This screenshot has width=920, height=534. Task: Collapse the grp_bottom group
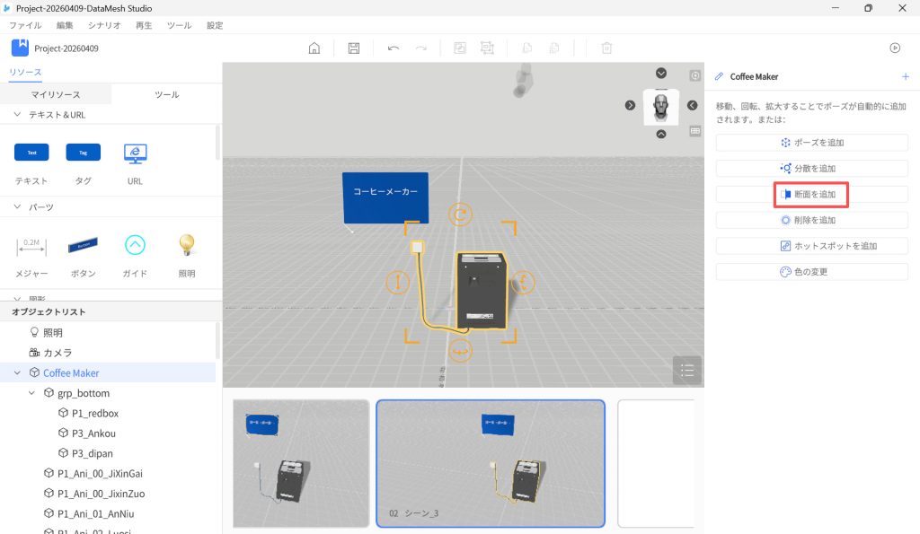coord(33,393)
